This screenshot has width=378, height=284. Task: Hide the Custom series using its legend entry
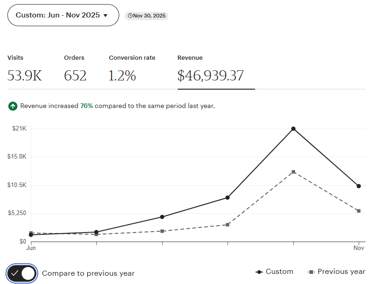point(279,272)
